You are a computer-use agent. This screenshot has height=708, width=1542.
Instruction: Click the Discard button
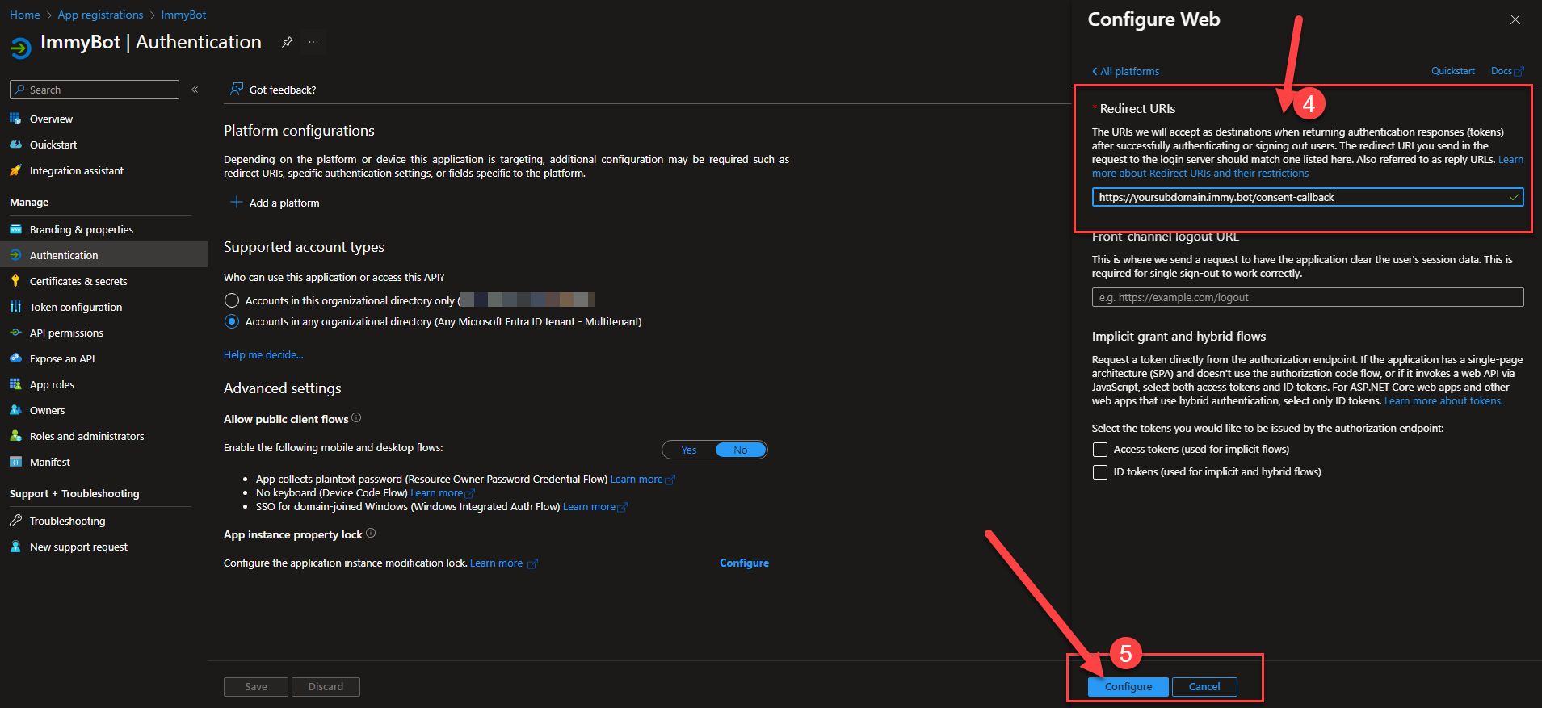(326, 686)
